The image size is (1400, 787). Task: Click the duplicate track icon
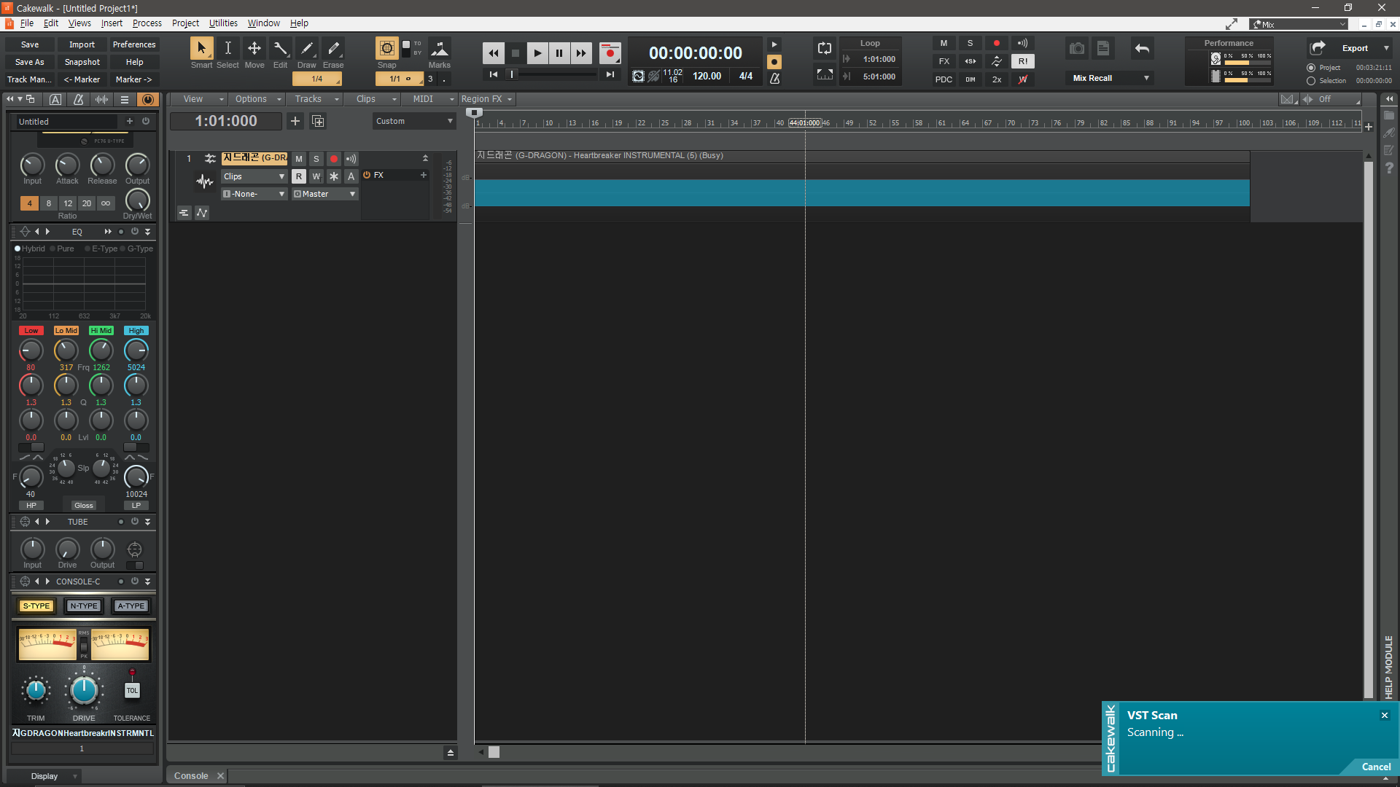point(318,121)
